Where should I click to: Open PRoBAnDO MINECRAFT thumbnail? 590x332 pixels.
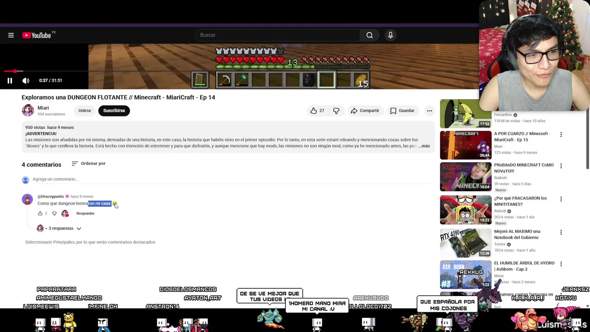coord(466,177)
